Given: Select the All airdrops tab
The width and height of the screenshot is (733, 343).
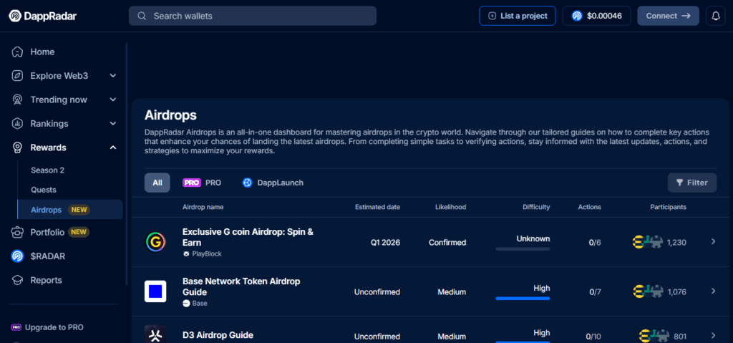Looking at the screenshot, I should pos(157,183).
